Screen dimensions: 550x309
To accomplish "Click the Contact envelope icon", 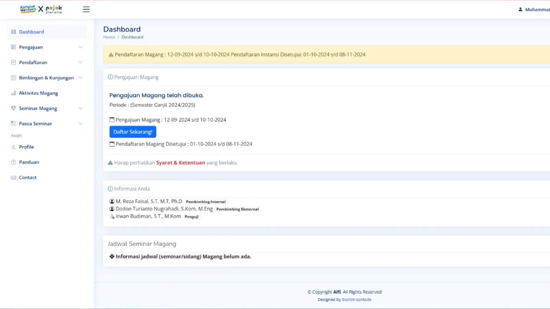I will 13,178.
